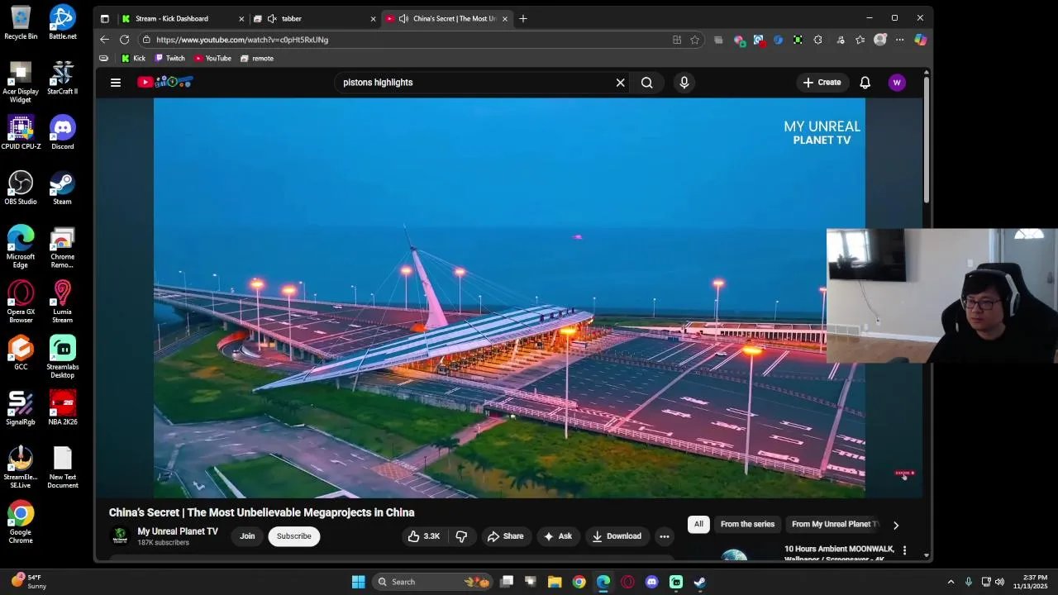Image resolution: width=1058 pixels, height=595 pixels.
Task: Open OBS Studio desktop shortcut
Action: (x=21, y=188)
